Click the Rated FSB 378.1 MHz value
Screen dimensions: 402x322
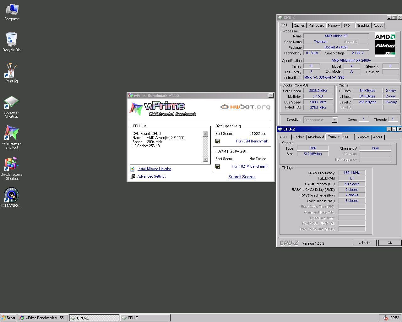tap(318, 108)
